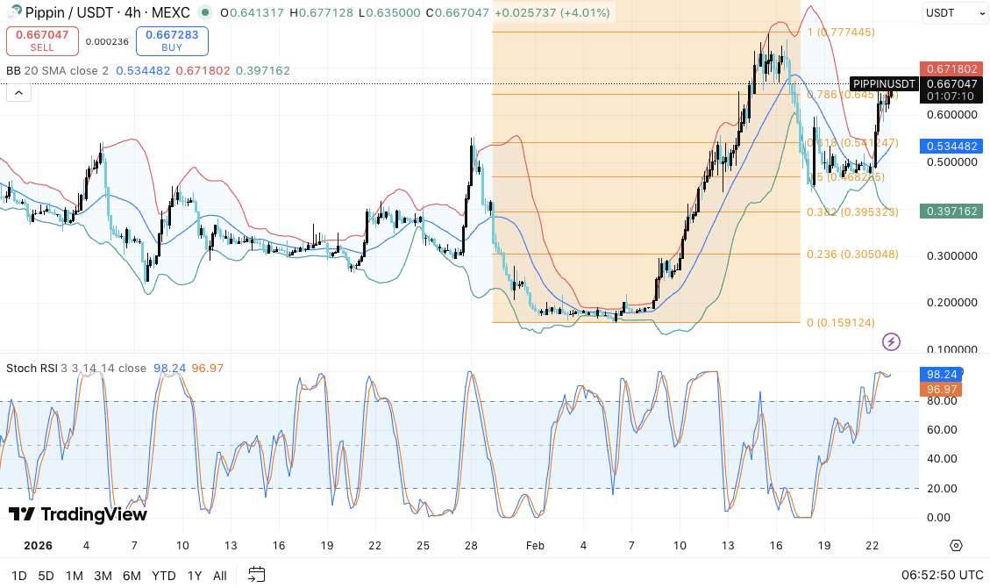The height and width of the screenshot is (588, 990).
Task: Open the go-to-date calendar icon
Action: (257, 575)
